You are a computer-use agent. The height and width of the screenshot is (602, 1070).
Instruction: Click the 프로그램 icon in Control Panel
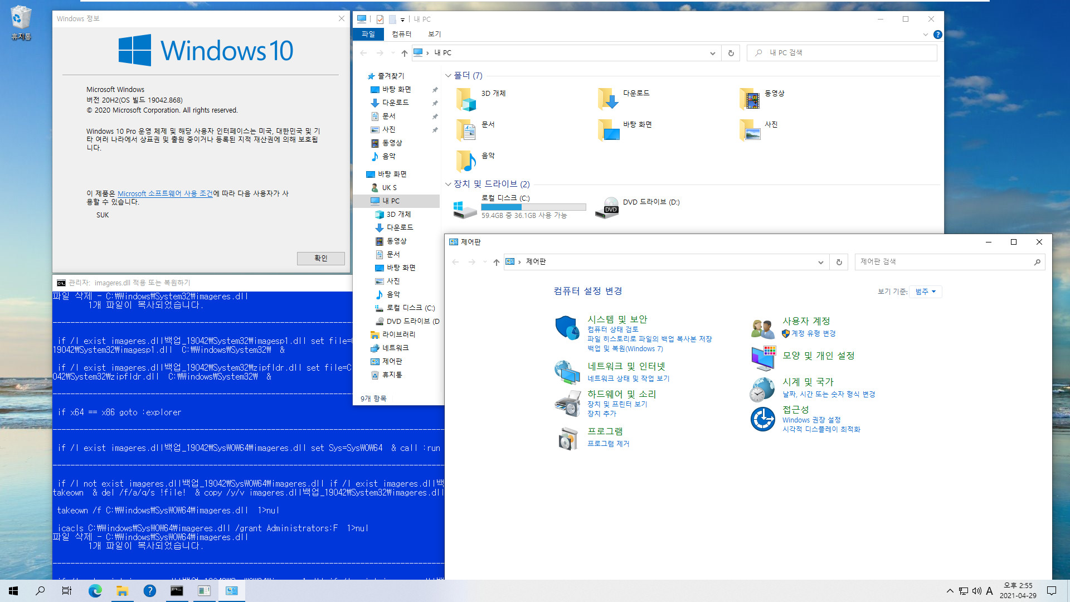coord(567,438)
